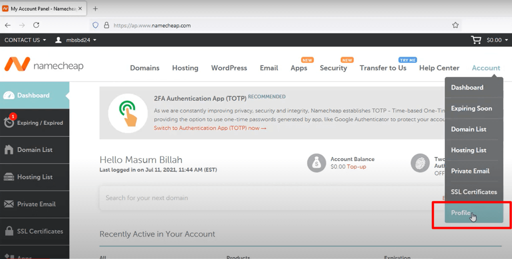Open Expiring / Expired in sidebar

pos(34,123)
